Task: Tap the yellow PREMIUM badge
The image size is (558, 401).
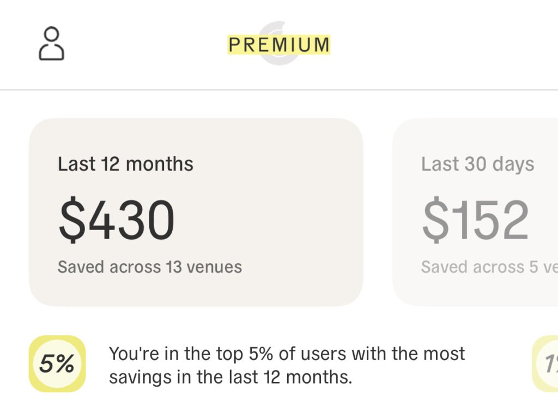Action: click(x=278, y=45)
